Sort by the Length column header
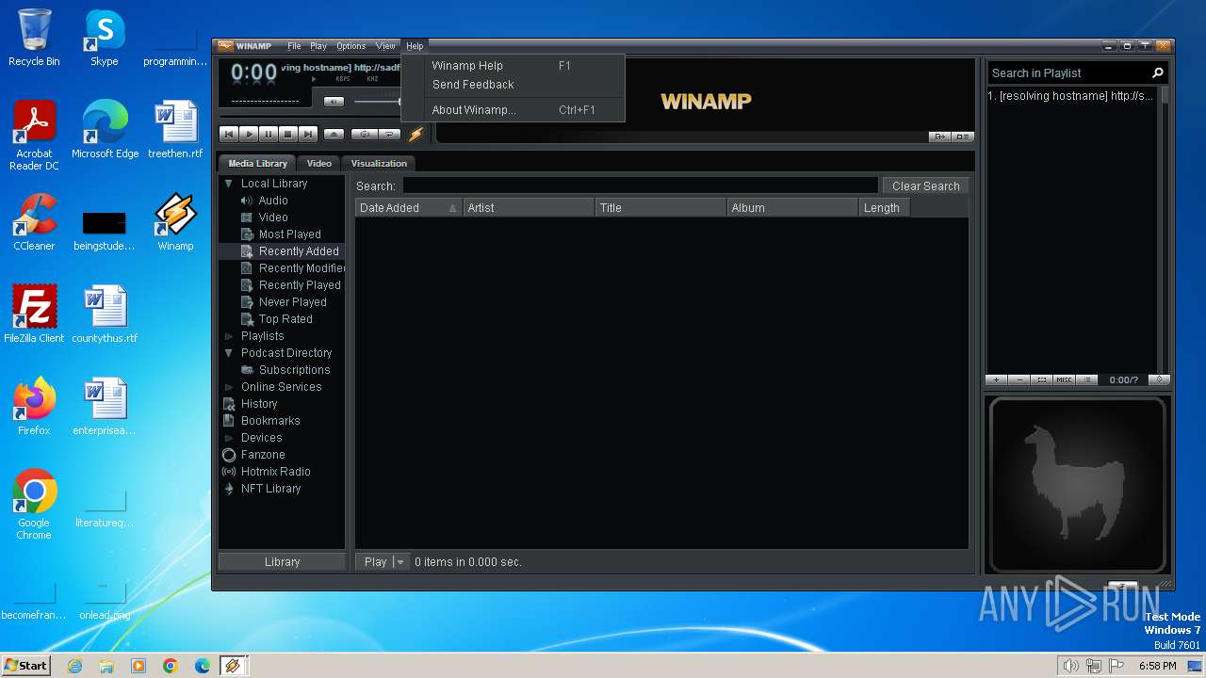 (884, 208)
